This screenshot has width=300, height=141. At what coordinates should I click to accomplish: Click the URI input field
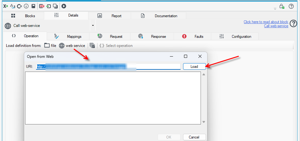[x=108, y=66]
